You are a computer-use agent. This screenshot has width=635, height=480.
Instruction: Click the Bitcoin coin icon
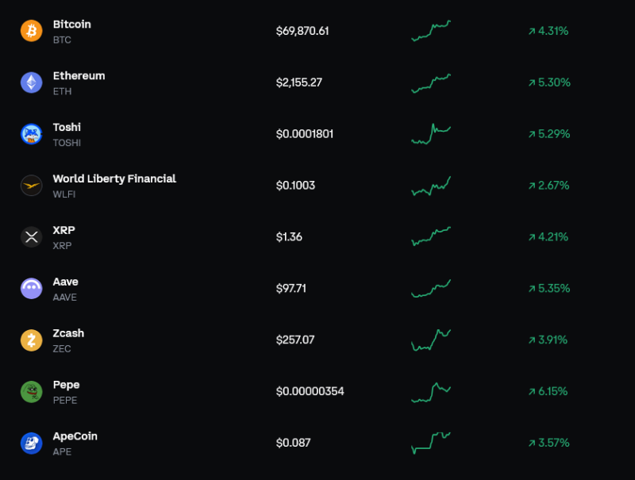point(31,31)
